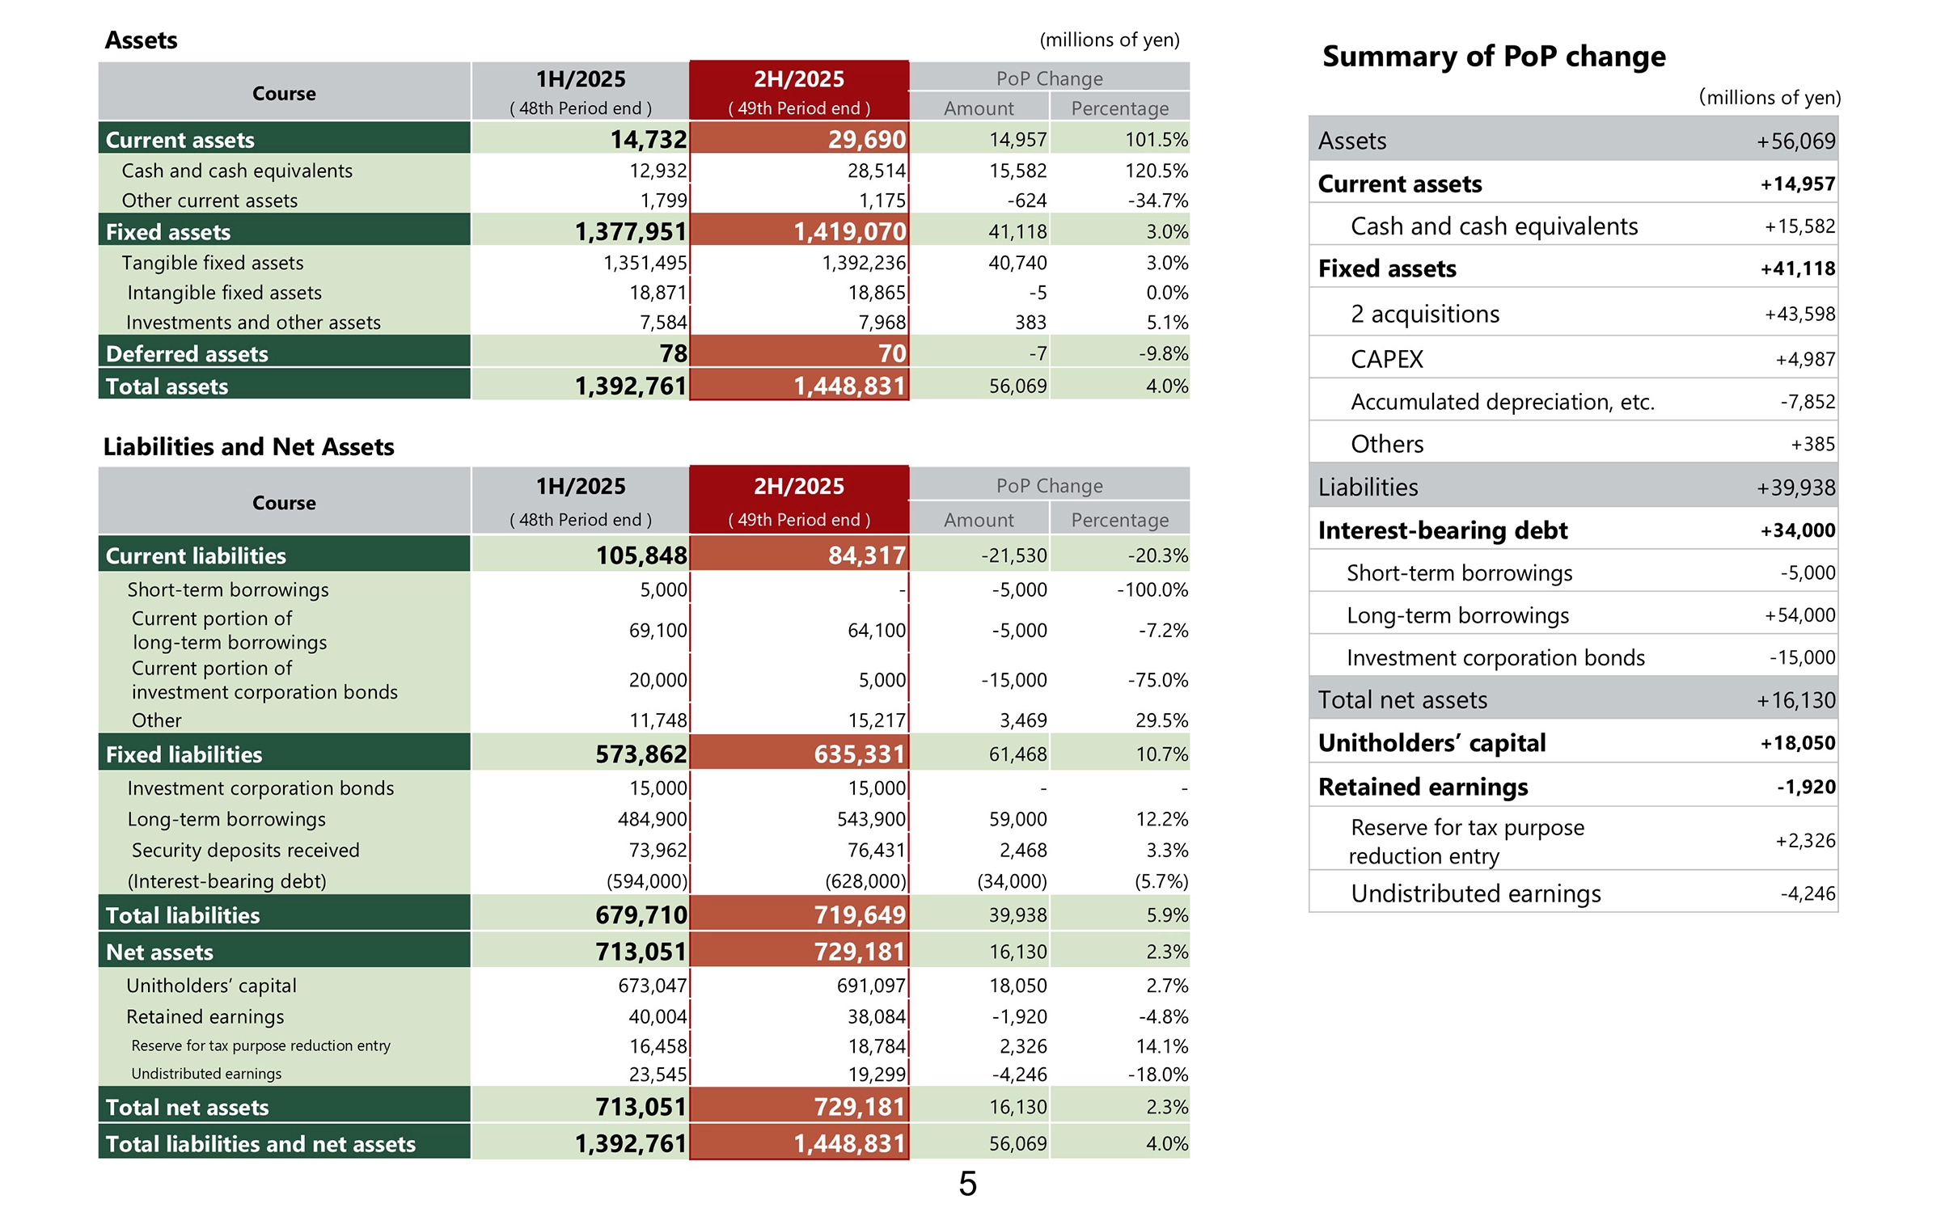Select Total liabilities and net assets label
Image resolution: width=1941 pixels, height=1212 pixels.
click(x=260, y=1143)
